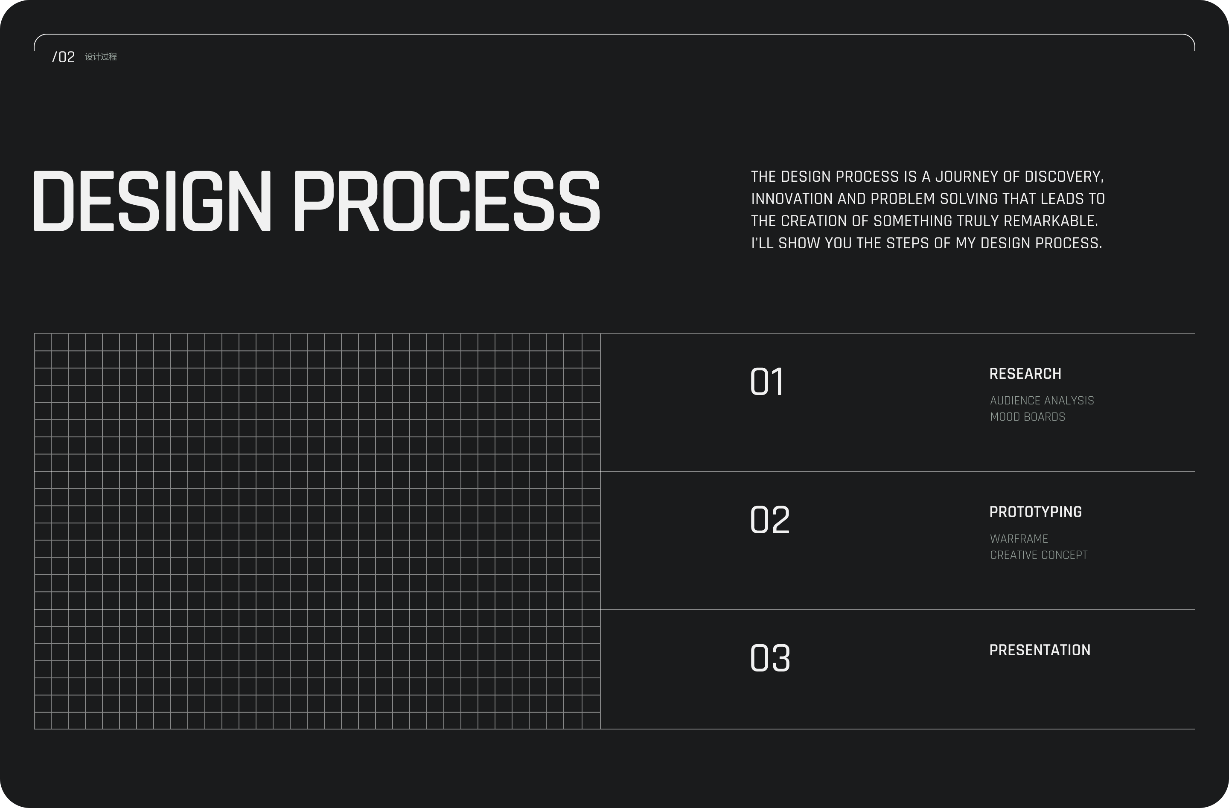Image resolution: width=1229 pixels, height=808 pixels.
Task: Click the paragraph line ending "JOURNEY OF DISCOVERY,"
Action: [927, 177]
